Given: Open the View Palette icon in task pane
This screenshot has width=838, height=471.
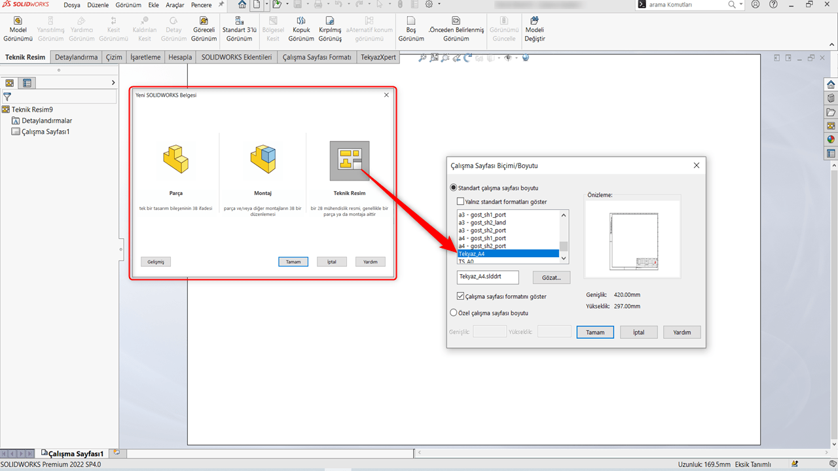Looking at the screenshot, I should tap(831, 126).
